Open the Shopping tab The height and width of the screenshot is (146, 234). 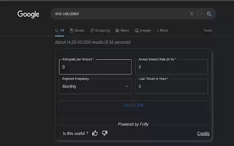(100, 30)
